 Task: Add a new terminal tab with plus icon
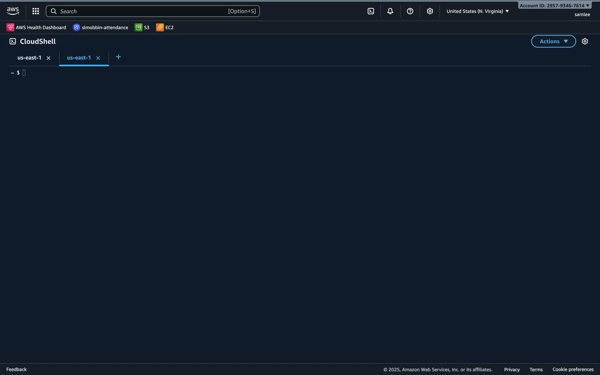tap(118, 57)
